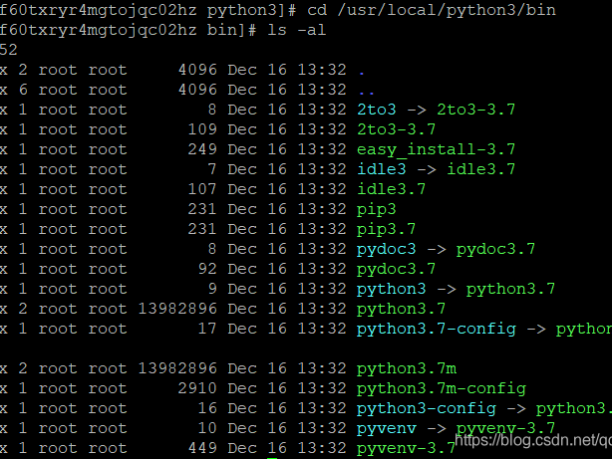Screen dimensions: 612x459
Task: Click the 'pip3.7' file name
Action: point(387,230)
